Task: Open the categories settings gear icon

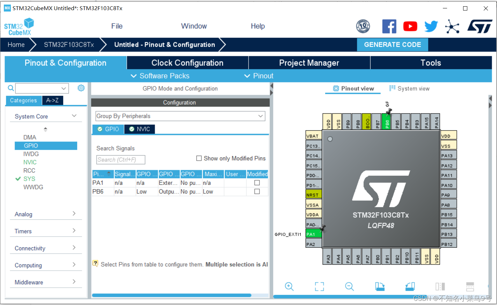Action: pos(81,88)
